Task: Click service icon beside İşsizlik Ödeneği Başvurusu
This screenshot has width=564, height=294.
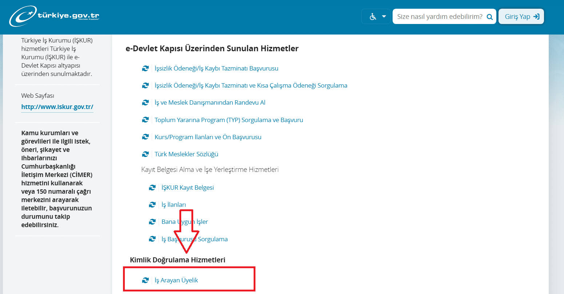Action: click(x=146, y=68)
